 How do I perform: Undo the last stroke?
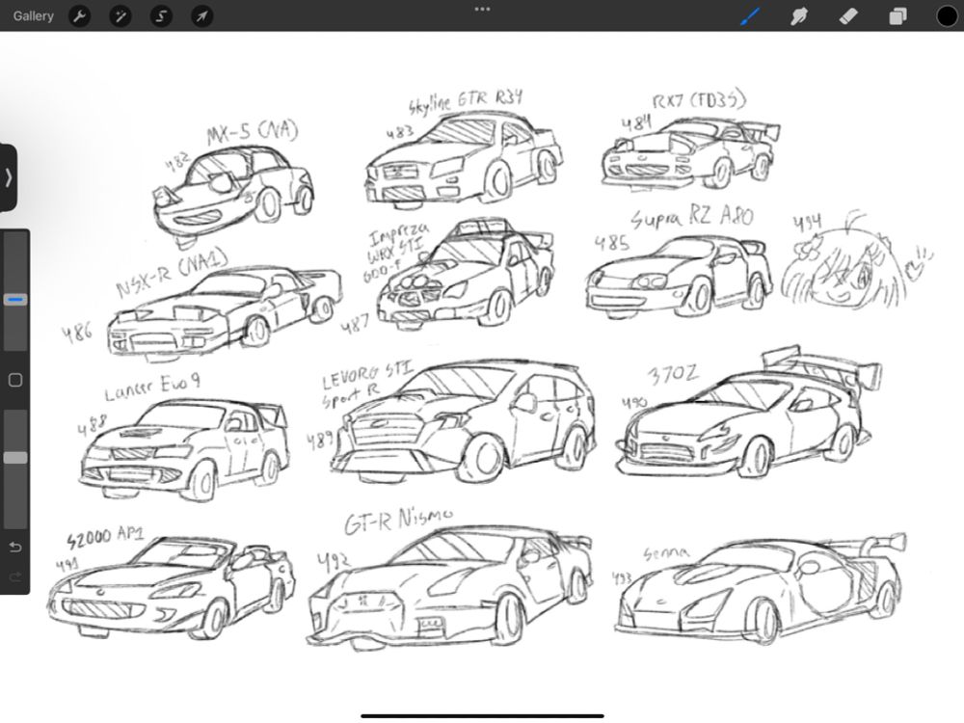tap(15, 547)
